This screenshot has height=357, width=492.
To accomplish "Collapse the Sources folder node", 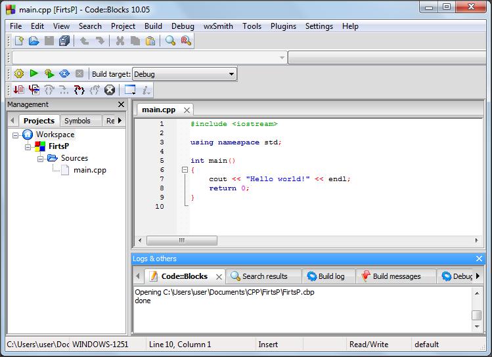I will 41,159.
